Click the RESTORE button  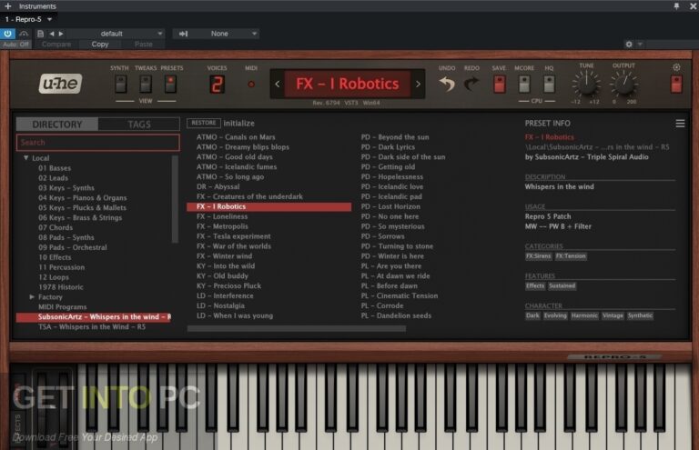[203, 123]
